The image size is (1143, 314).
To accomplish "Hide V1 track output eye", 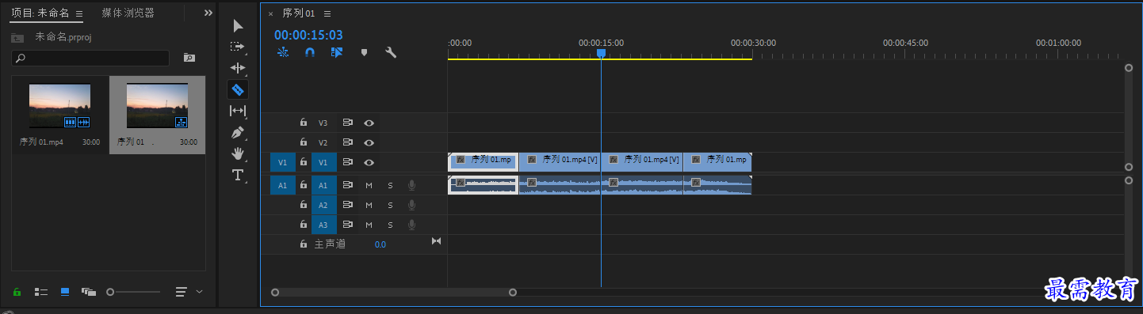I will point(369,162).
